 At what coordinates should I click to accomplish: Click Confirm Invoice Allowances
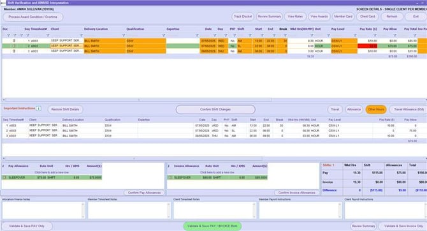point(296,193)
